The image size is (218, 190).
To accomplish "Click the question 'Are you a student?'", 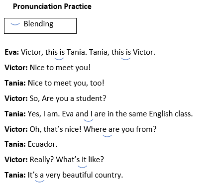I will (x=74, y=98).
